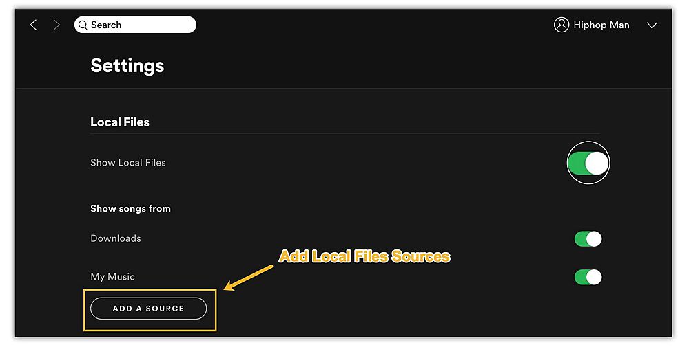This screenshot has width=689, height=347.
Task: Toggle the My Music source switch
Action: (588, 277)
